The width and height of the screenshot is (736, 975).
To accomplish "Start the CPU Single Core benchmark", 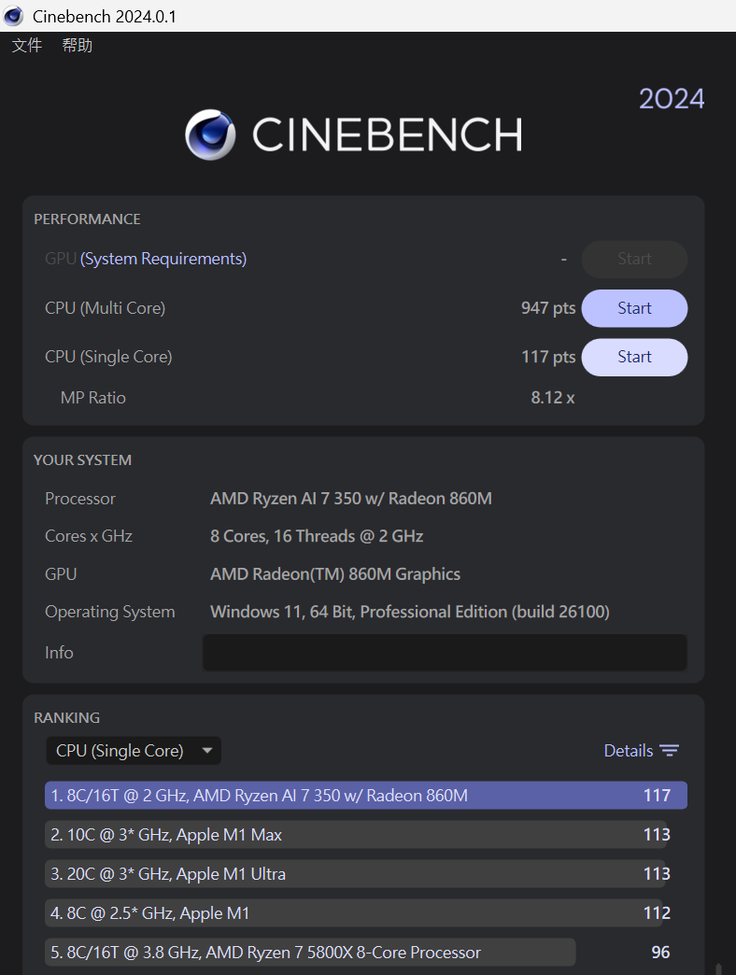I will tap(634, 357).
